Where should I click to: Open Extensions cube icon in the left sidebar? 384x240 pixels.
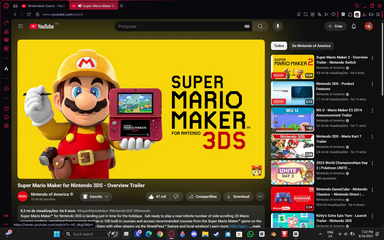click(6, 117)
